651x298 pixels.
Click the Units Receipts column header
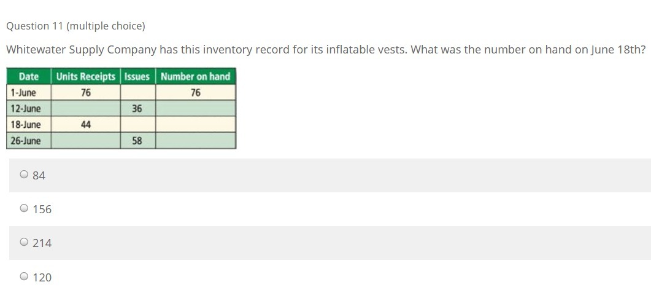click(x=86, y=77)
